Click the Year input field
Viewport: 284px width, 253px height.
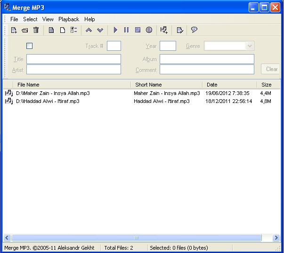(x=168, y=46)
